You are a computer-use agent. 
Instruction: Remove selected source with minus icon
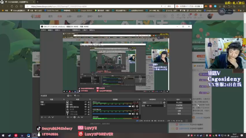[71, 117]
